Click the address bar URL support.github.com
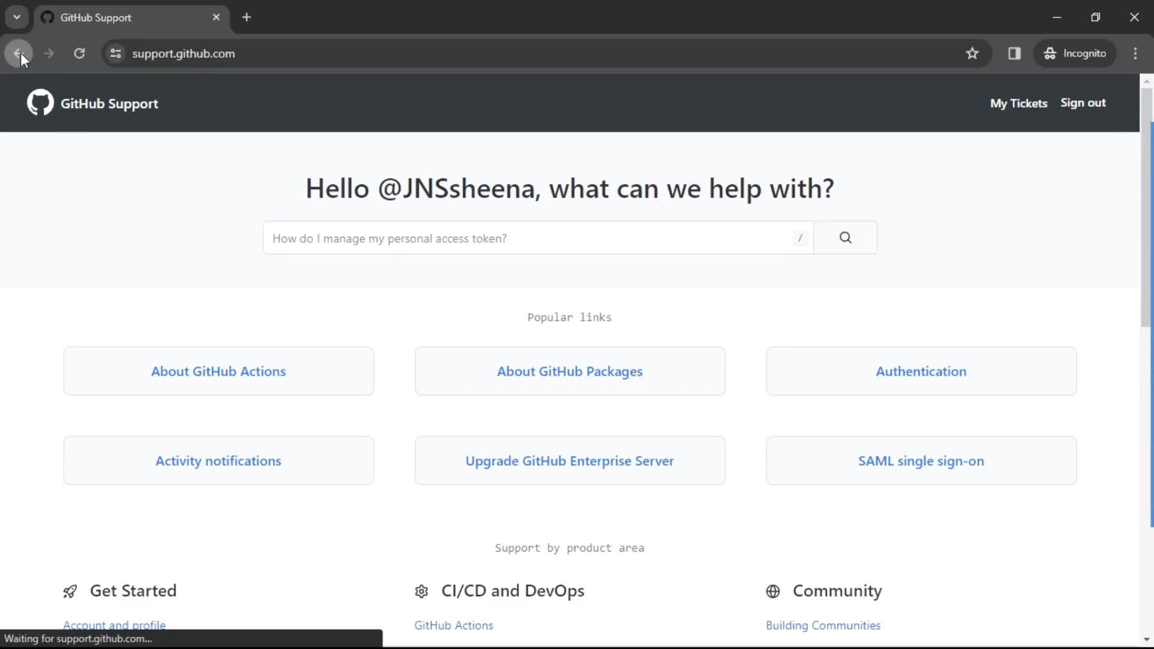Viewport: 1154px width, 649px height. [x=183, y=53]
